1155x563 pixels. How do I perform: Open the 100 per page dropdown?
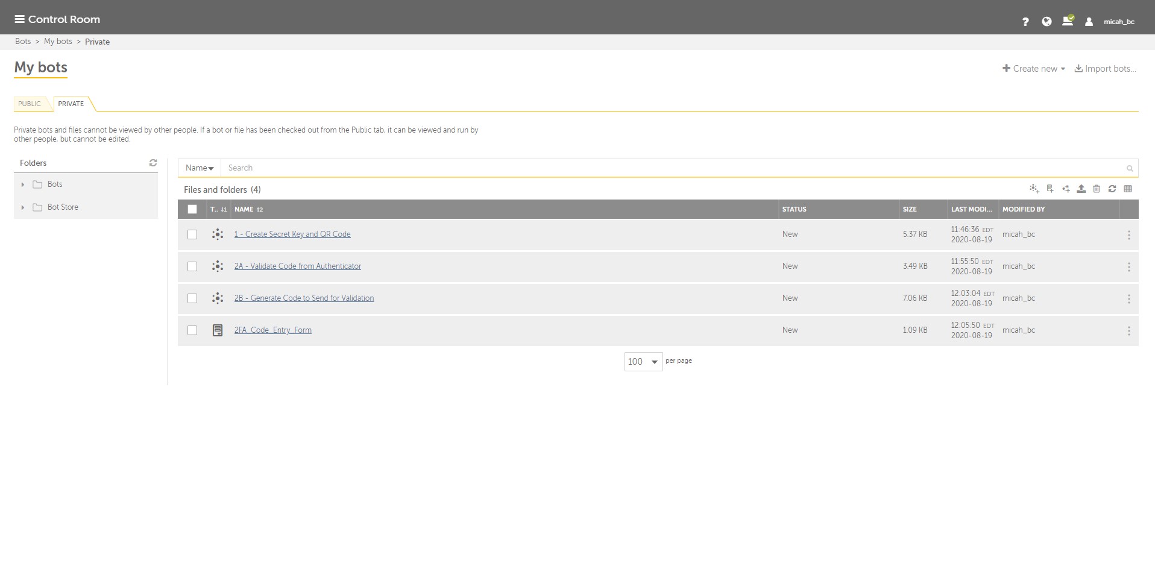(x=643, y=362)
